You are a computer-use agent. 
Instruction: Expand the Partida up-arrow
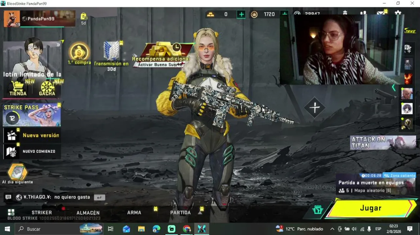[200, 213]
